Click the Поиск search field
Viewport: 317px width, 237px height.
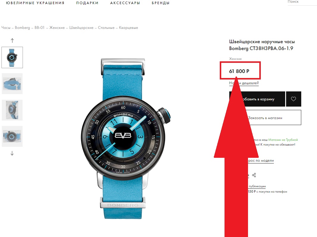tap(302, 2)
